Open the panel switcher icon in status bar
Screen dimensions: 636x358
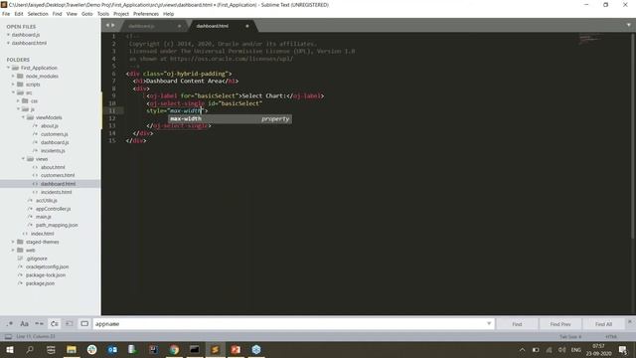click(x=8, y=336)
